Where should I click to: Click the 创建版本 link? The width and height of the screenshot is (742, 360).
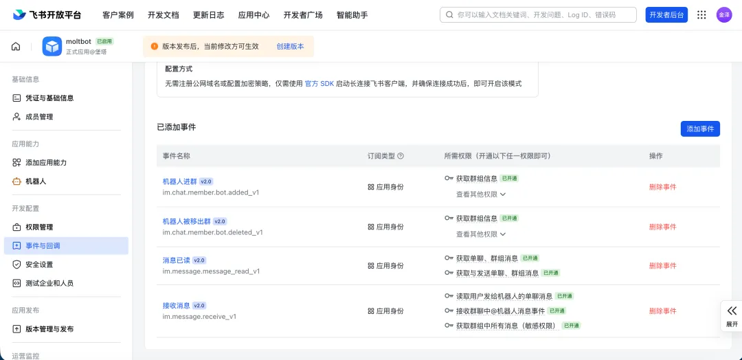click(x=290, y=46)
